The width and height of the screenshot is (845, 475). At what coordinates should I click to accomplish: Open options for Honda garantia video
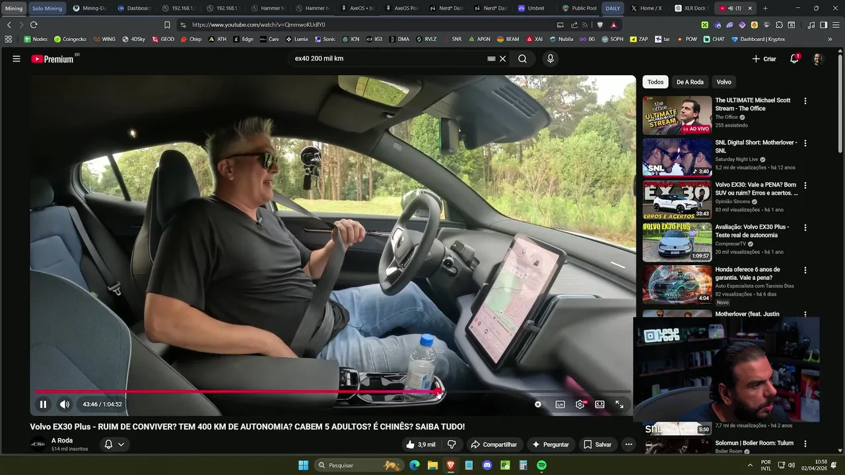click(x=805, y=270)
